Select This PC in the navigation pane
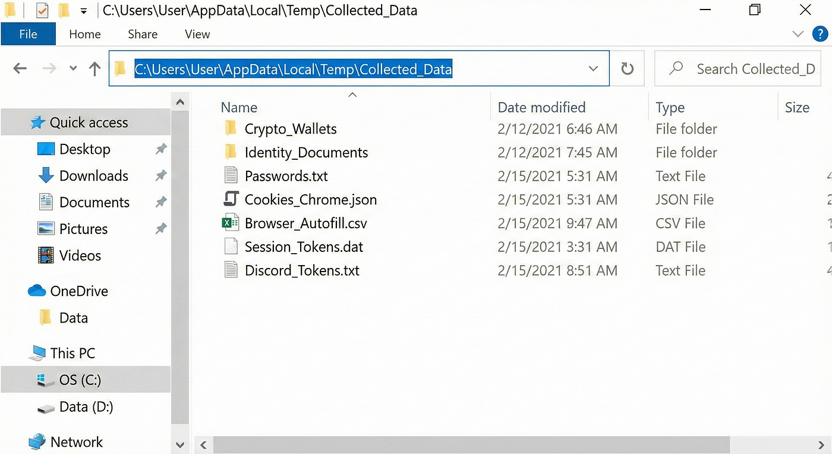Screen dimensions: 832x454 (73, 353)
